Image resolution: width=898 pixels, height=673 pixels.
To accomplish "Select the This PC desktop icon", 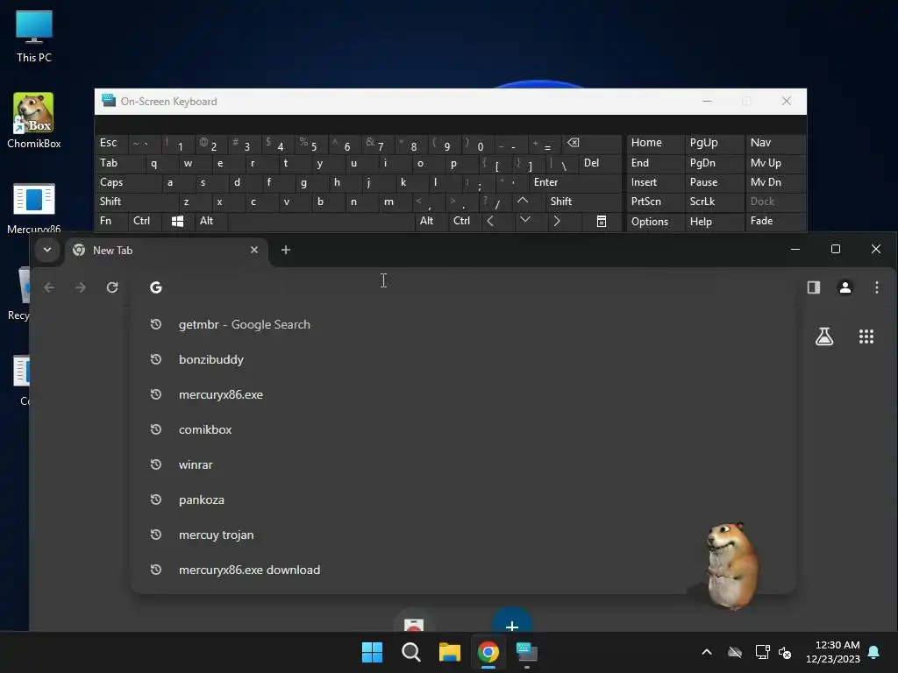I will point(34,36).
